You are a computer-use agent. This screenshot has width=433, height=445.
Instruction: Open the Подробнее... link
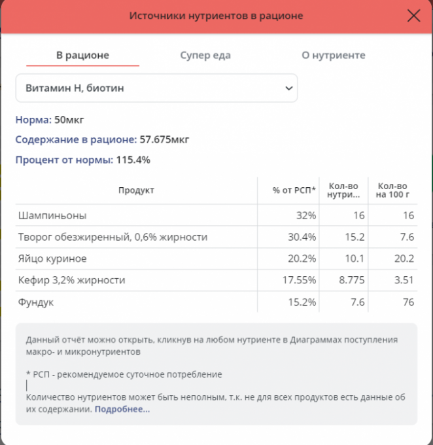[x=122, y=409]
